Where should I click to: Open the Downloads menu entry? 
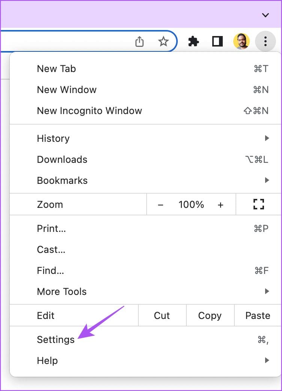(62, 159)
